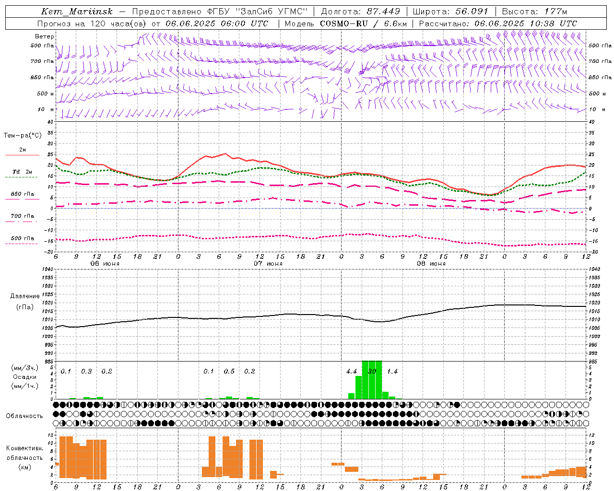Viewport: 614px width, 491px height.
Task: Click the "(мм/3ч.)" unit label
Action: point(25,368)
